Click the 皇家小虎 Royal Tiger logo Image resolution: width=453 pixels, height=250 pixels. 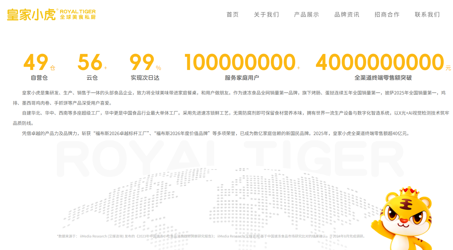[51, 15]
